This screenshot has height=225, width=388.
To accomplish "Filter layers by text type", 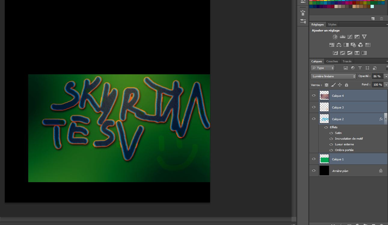I will [x=360, y=68].
